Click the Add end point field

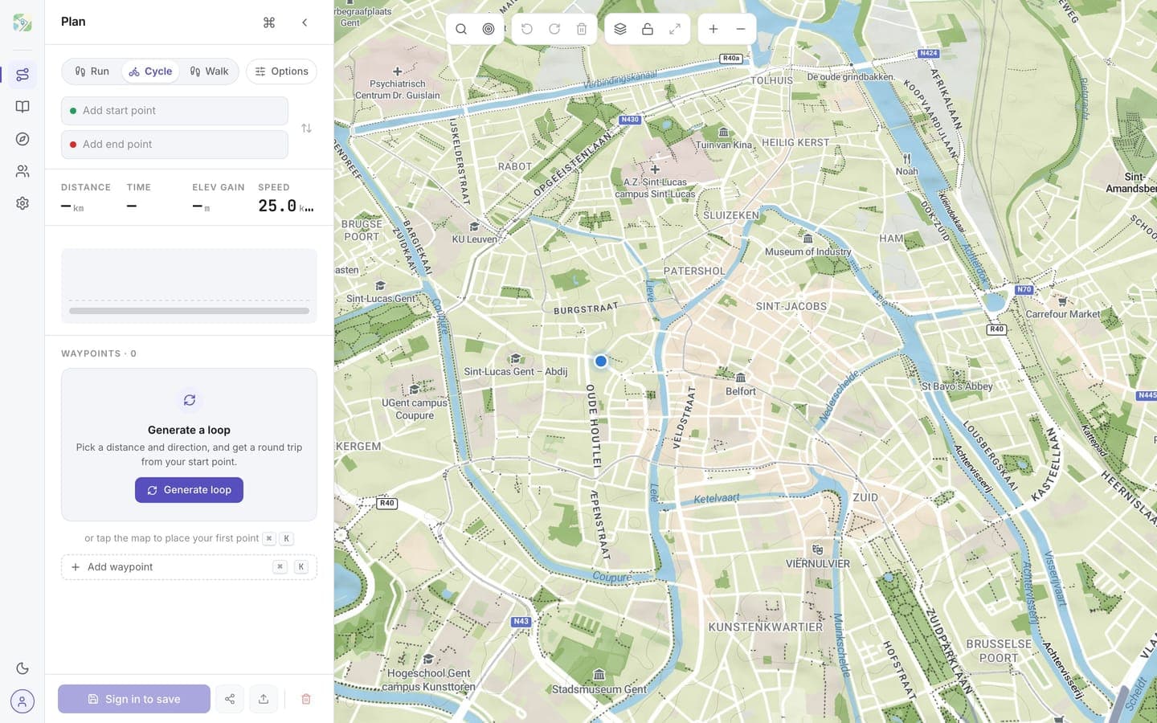pyautogui.click(x=174, y=145)
